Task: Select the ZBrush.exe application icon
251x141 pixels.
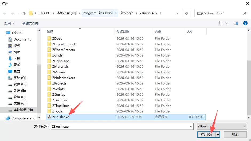Action: point(49,117)
